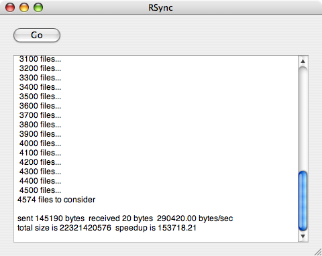
Task: Click the "received 20 bytes" text
Action: coord(121,218)
